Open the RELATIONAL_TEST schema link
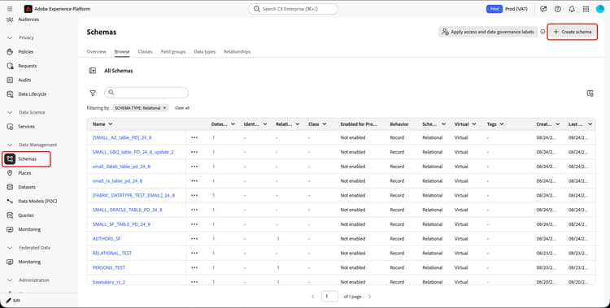The height and width of the screenshot is (308, 610). point(112,253)
